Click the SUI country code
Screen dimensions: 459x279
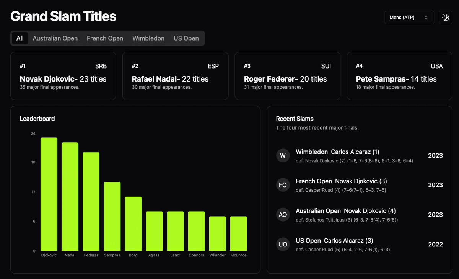pyautogui.click(x=326, y=66)
